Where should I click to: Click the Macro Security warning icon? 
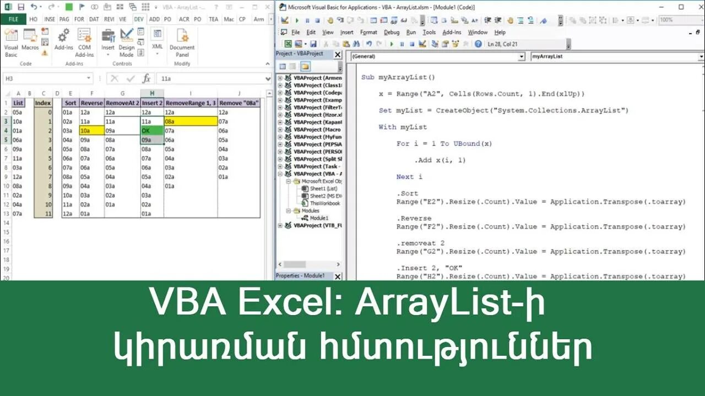click(x=45, y=53)
